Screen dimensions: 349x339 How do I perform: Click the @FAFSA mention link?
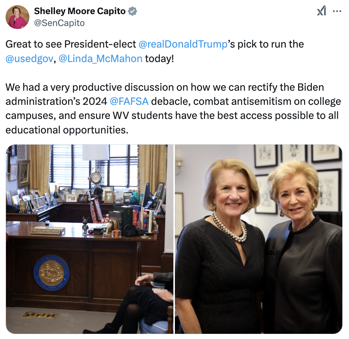point(129,101)
